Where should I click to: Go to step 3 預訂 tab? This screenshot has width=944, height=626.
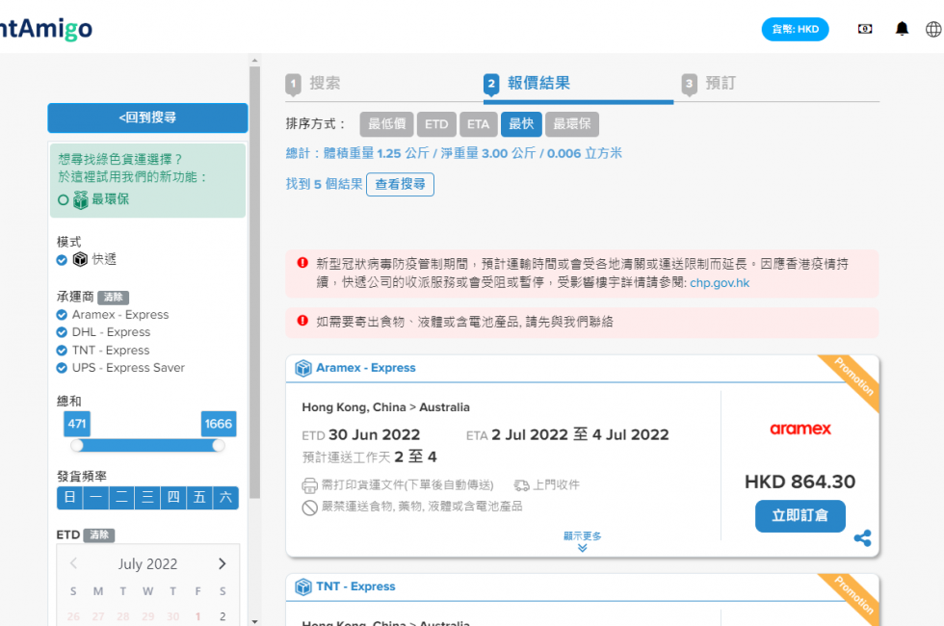click(x=709, y=84)
